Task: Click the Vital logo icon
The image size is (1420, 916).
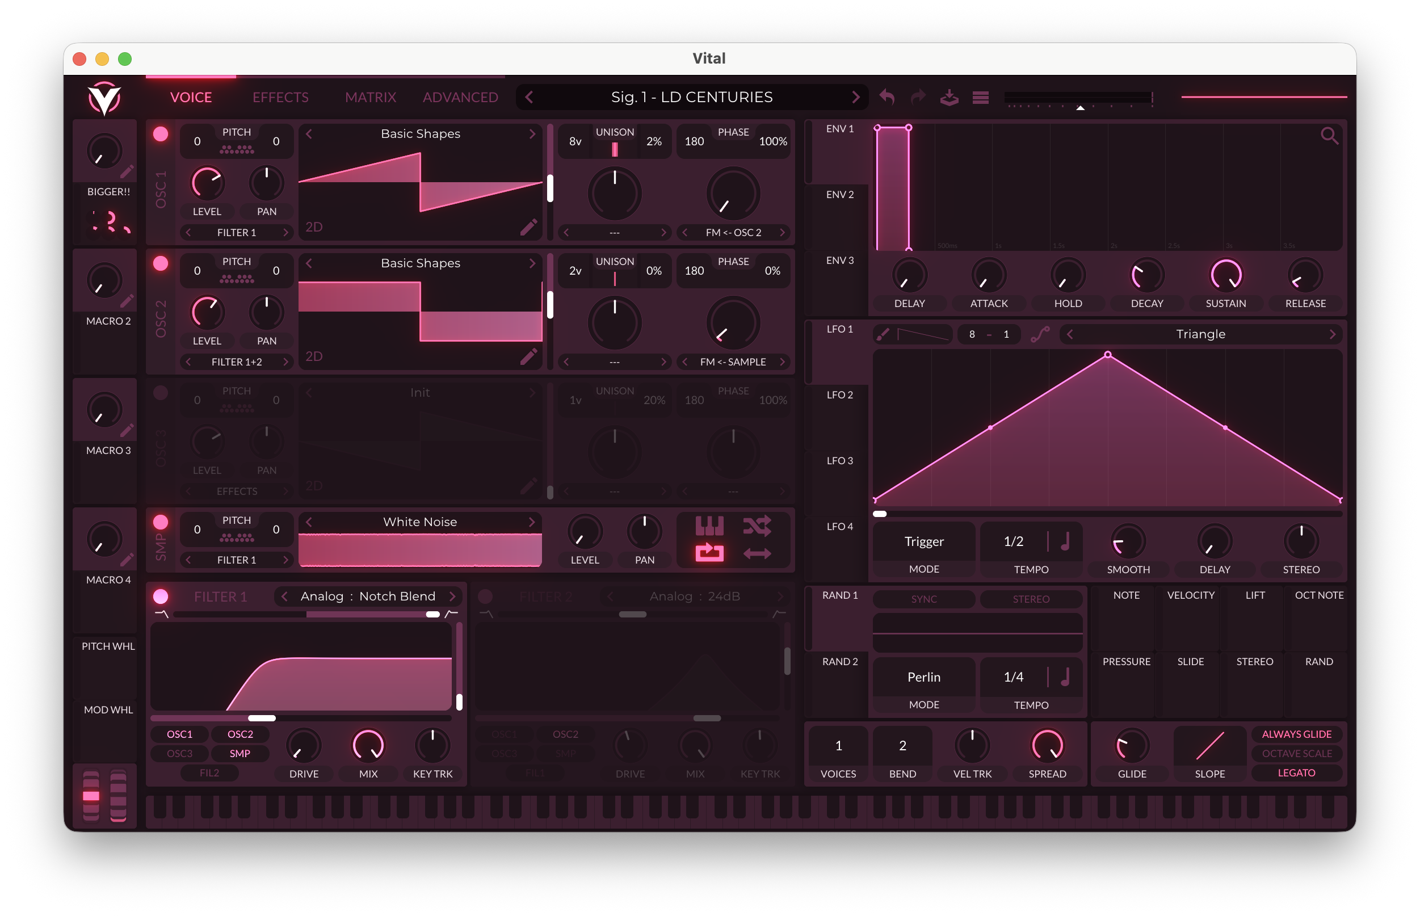Action: (x=104, y=98)
